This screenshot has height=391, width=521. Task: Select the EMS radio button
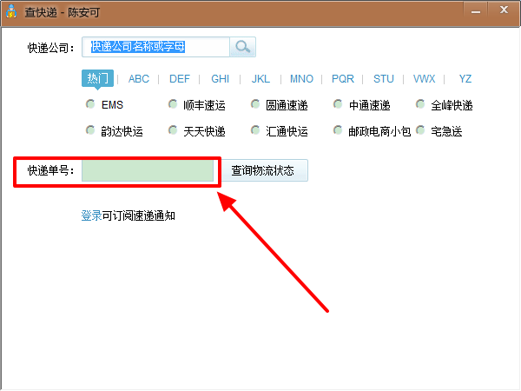(x=90, y=104)
